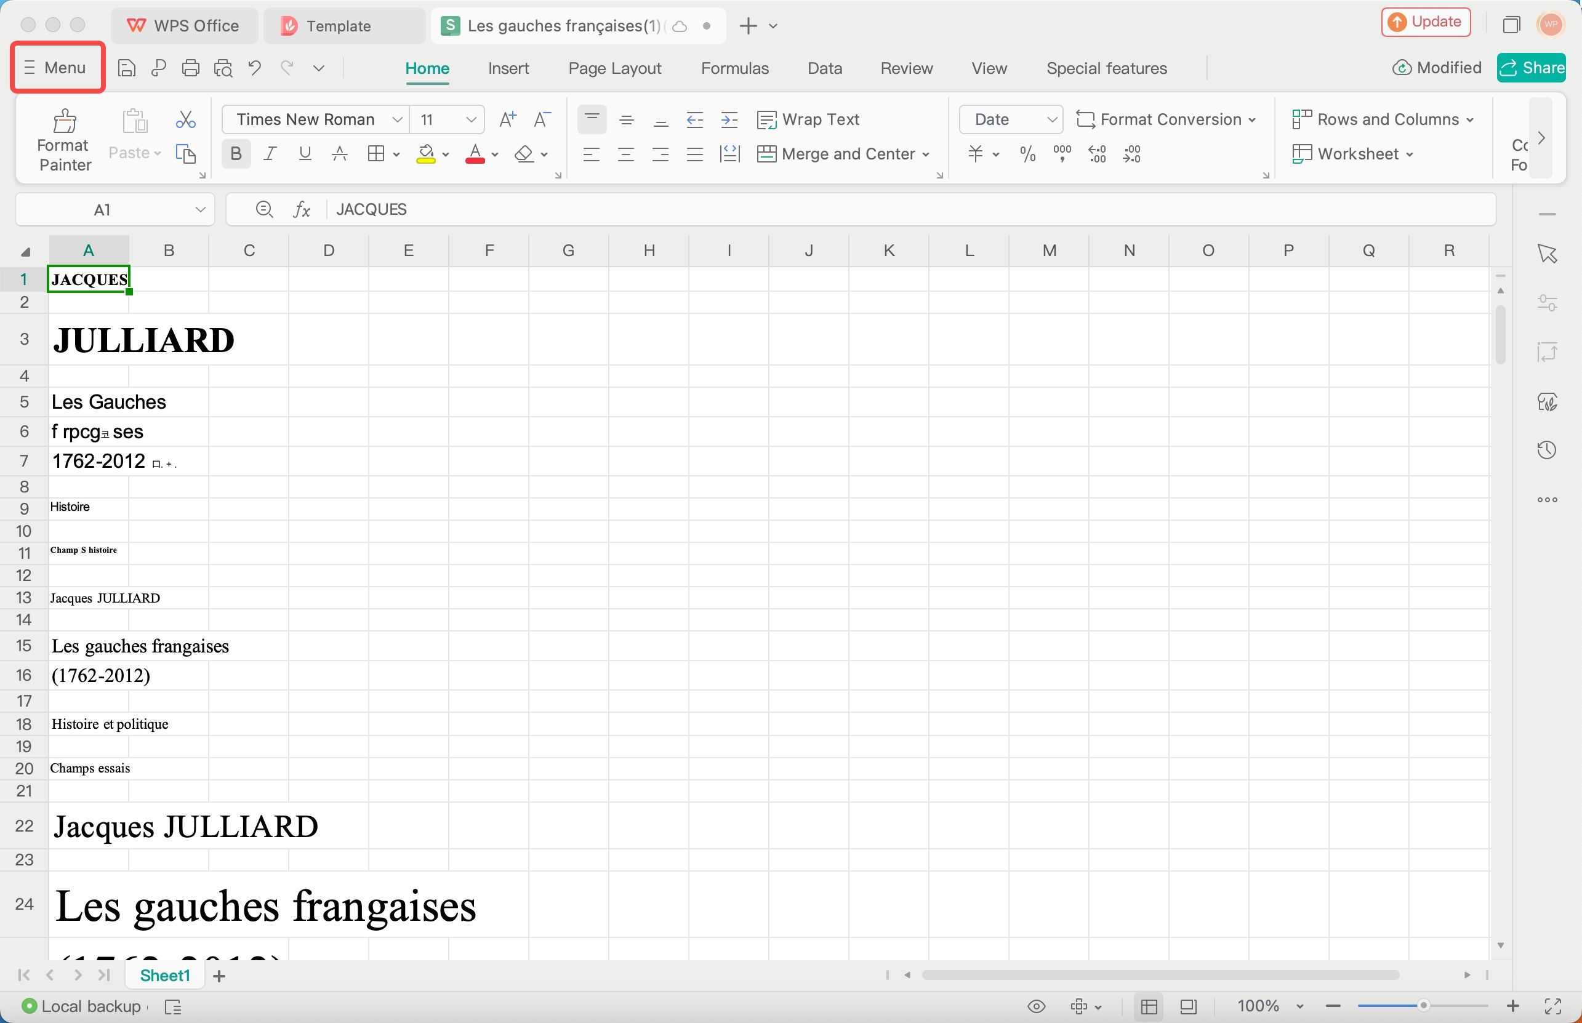This screenshot has height=1023, width=1582.
Task: Switch to the Data tab
Action: coord(824,68)
